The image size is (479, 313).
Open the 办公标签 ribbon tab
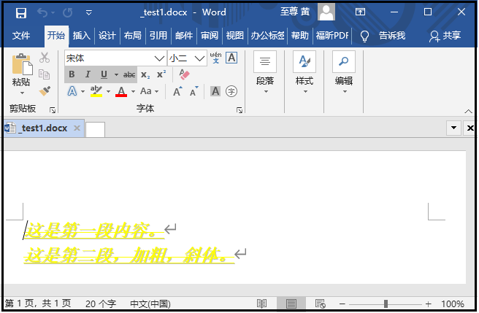coord(267,36)
